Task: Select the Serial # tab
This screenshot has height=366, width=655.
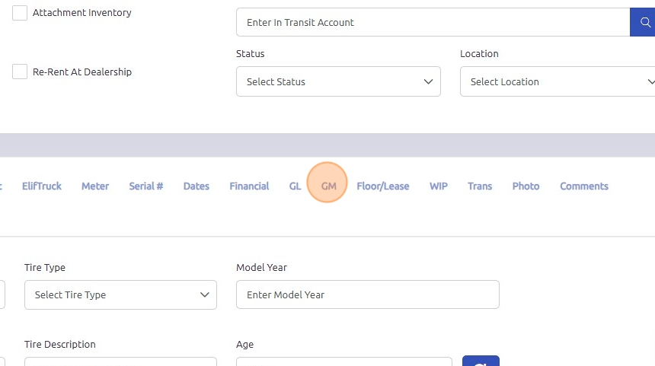Action: pyautogui.click(x=145, y=186)
